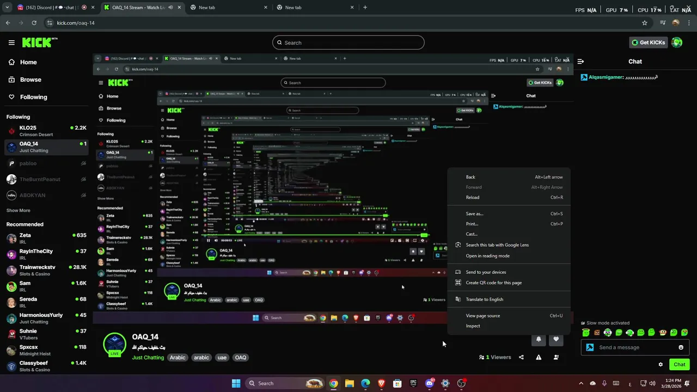Toggle the notification bell for OAQ_14

point(539,339)
